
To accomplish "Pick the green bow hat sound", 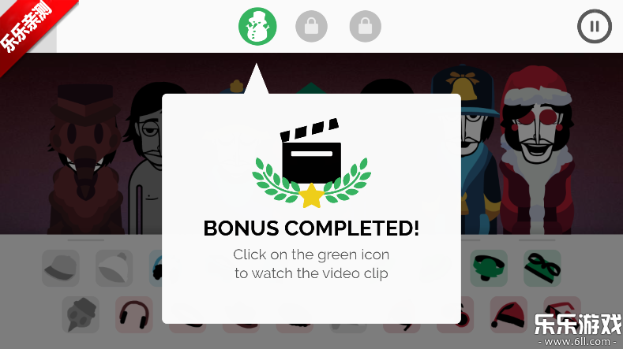I will pos(489,268).
